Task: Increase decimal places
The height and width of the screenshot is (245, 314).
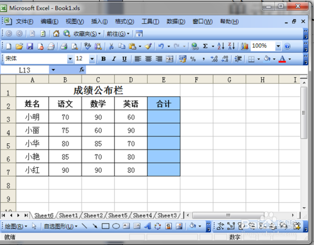Action: 214,59
